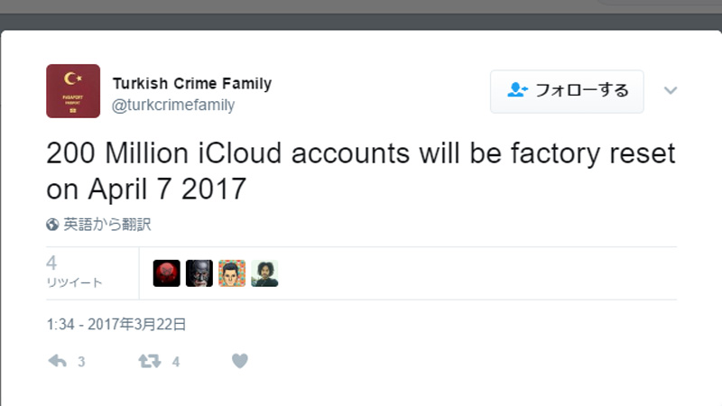The image size is (722, 406).
Task: Click the globe icon beside the translate text
Action: click(52, 225)
